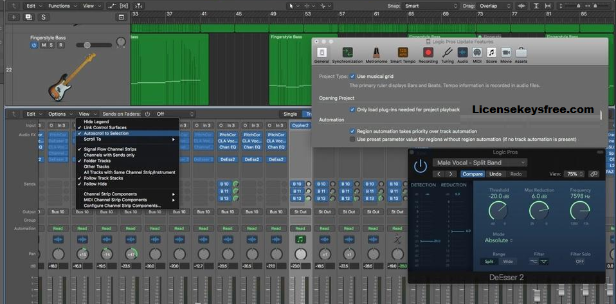
Task: Adjust the DeEsser Threshold knob
Action: coord(498,210)
